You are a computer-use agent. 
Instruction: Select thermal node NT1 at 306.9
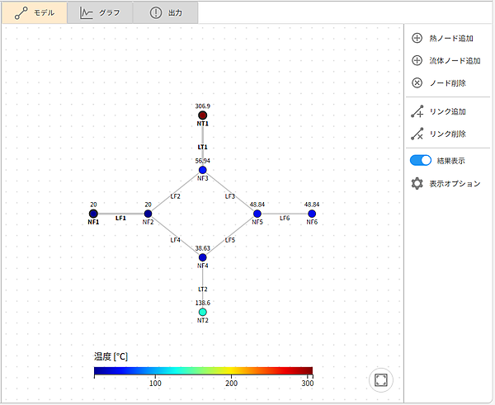[202, 115]
